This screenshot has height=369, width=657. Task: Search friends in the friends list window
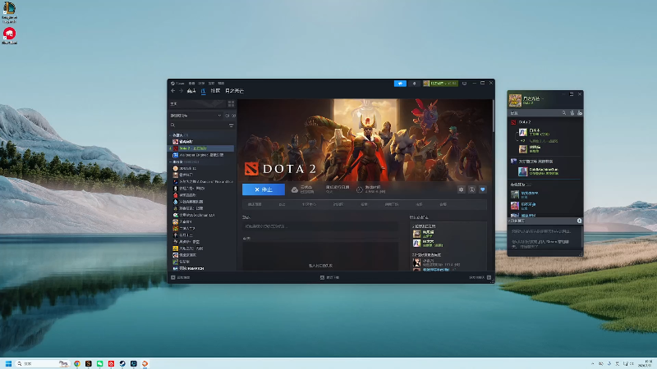pyautogui.click(x=564, y=113)
